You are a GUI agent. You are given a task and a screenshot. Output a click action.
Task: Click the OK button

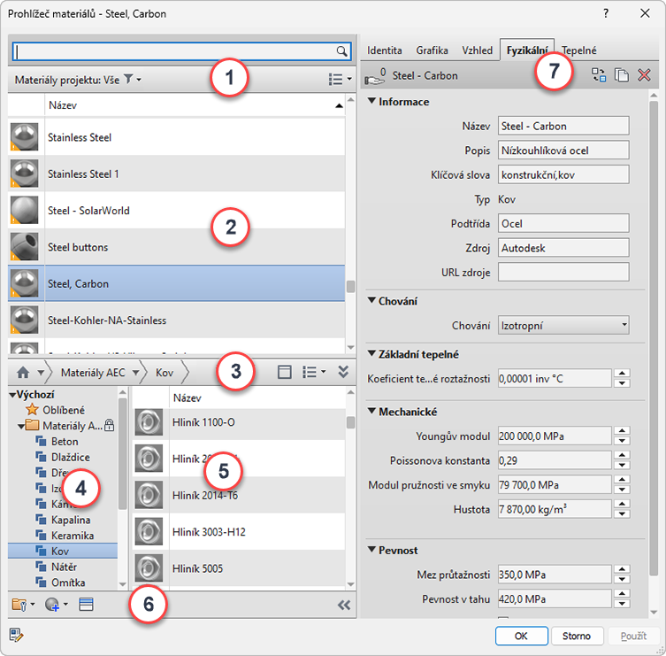pyautogui.click(x=521, y=636)
